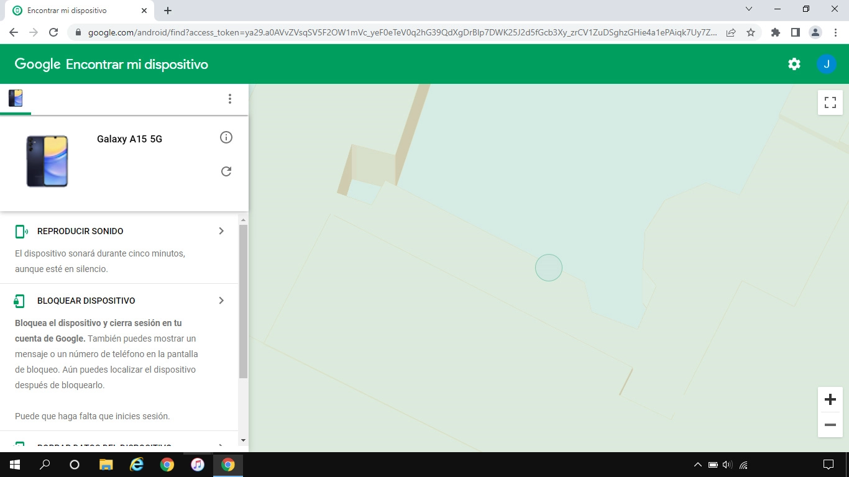Click the bookmark star in the address bar
Screen dimensions: 849x477
tap(752, 32)
